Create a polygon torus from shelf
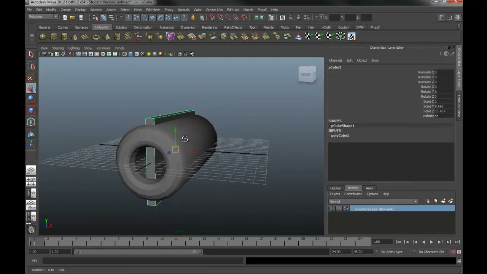Image resolution: width=487 pixels, height=274 pixels. [96, 37]
